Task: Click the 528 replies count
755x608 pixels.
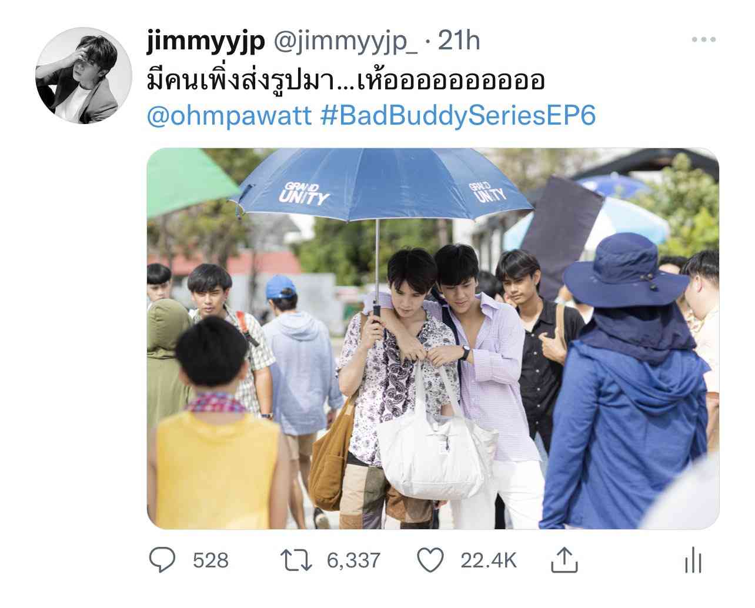Action: tap(211, 560)
